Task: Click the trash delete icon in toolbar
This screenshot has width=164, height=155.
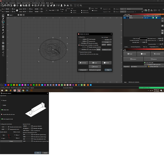Action: pos(30,6)
